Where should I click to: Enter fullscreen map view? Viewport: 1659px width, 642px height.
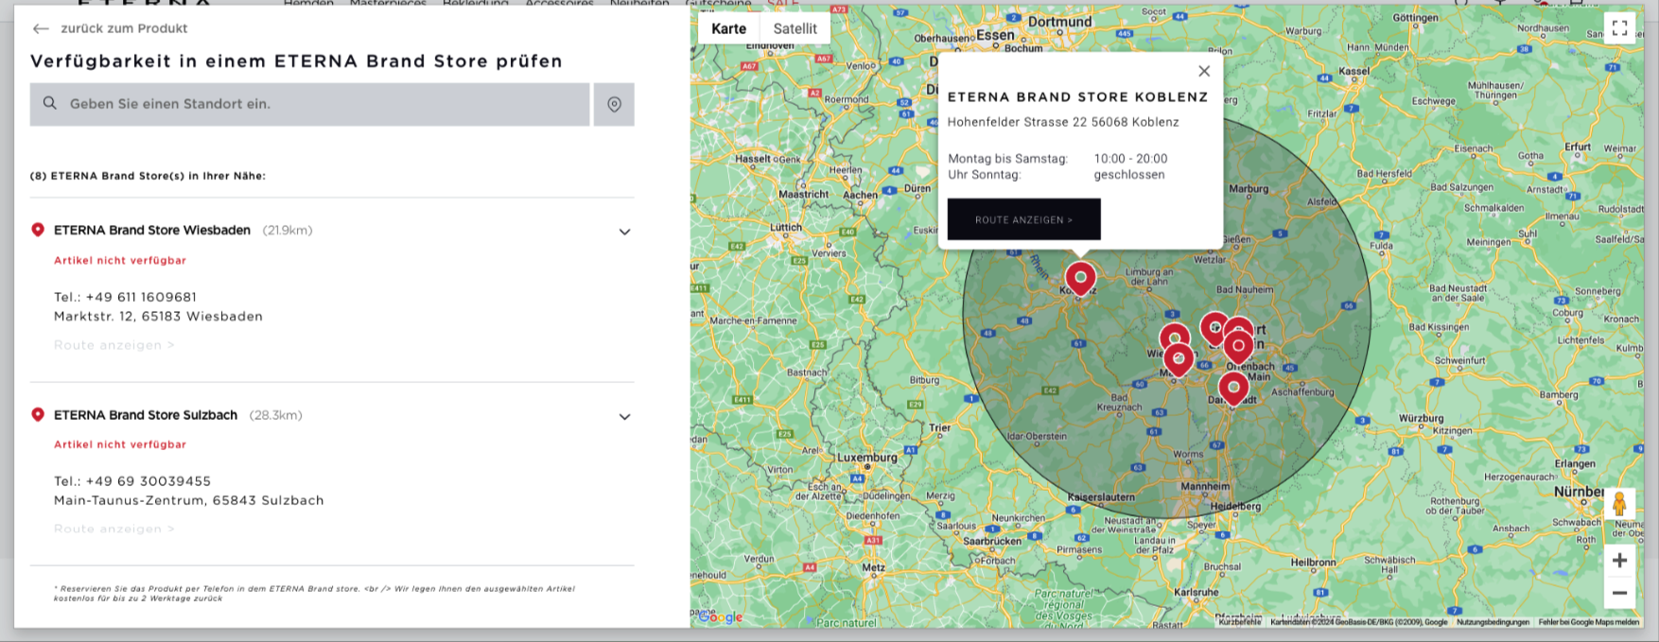[x=1619, y=28]
